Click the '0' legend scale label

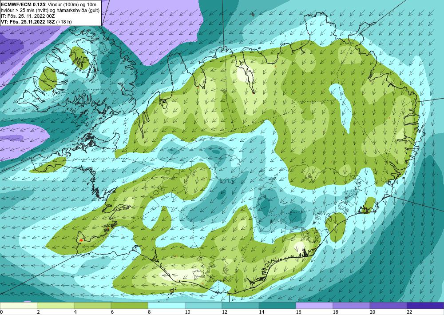pyautogui.click(x=1, y=312)
